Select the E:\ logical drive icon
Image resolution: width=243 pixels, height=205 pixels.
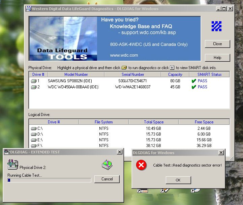33,140
